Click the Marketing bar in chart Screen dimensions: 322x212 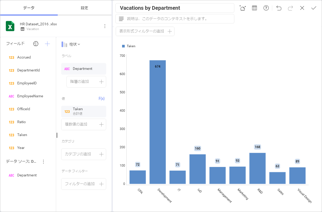[x=238, y=175]
